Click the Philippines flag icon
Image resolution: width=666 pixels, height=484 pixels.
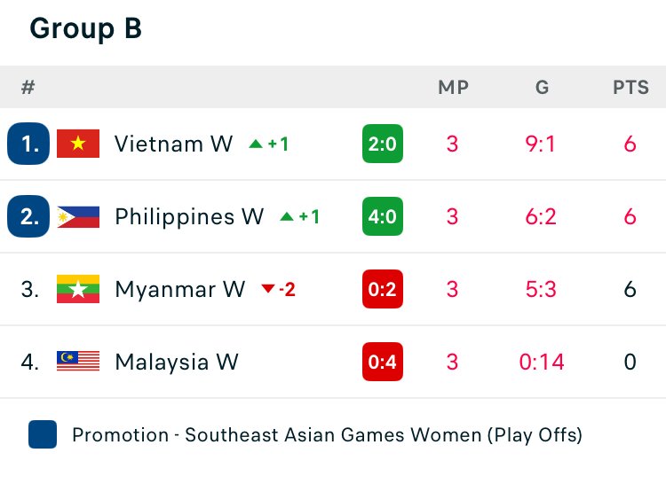click(x=78, y=216)
